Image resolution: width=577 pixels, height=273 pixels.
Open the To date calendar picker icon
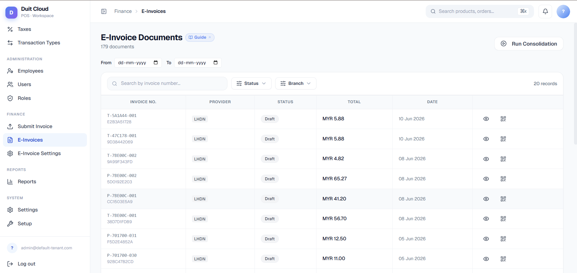[215, 62]
